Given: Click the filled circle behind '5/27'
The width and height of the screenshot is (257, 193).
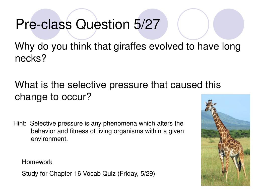Looking at the screenshot, I should 152,24.
